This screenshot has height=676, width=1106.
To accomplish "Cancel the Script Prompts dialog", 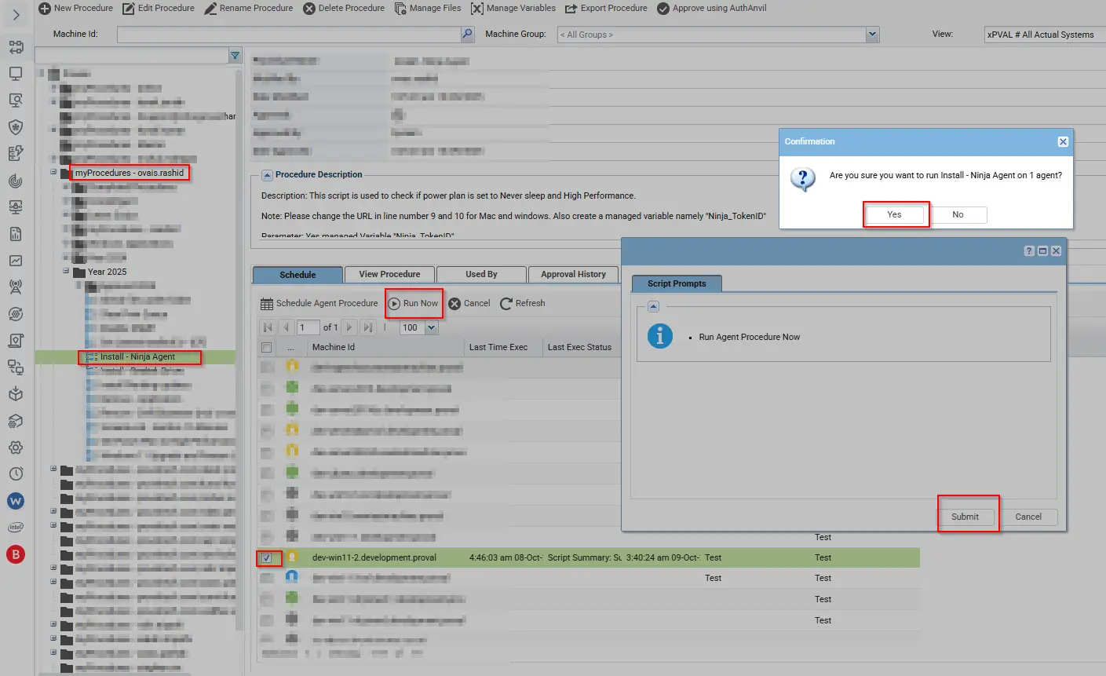I will coord(1028,517).
